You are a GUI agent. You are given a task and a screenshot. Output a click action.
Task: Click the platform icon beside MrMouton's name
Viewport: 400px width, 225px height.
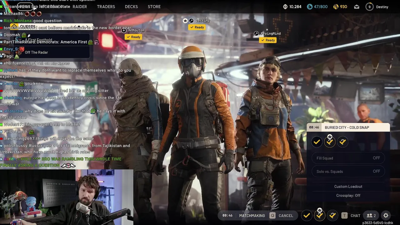(124, 30)
